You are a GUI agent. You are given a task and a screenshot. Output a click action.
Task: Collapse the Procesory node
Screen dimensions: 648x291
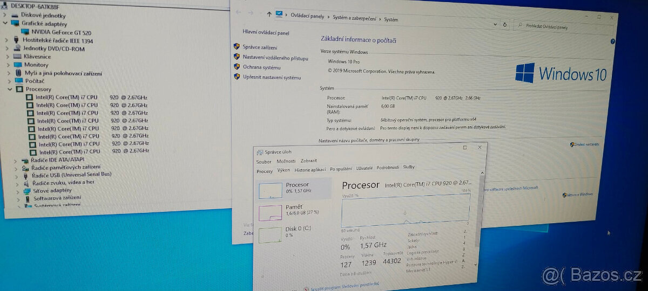(x=9, y=88)
